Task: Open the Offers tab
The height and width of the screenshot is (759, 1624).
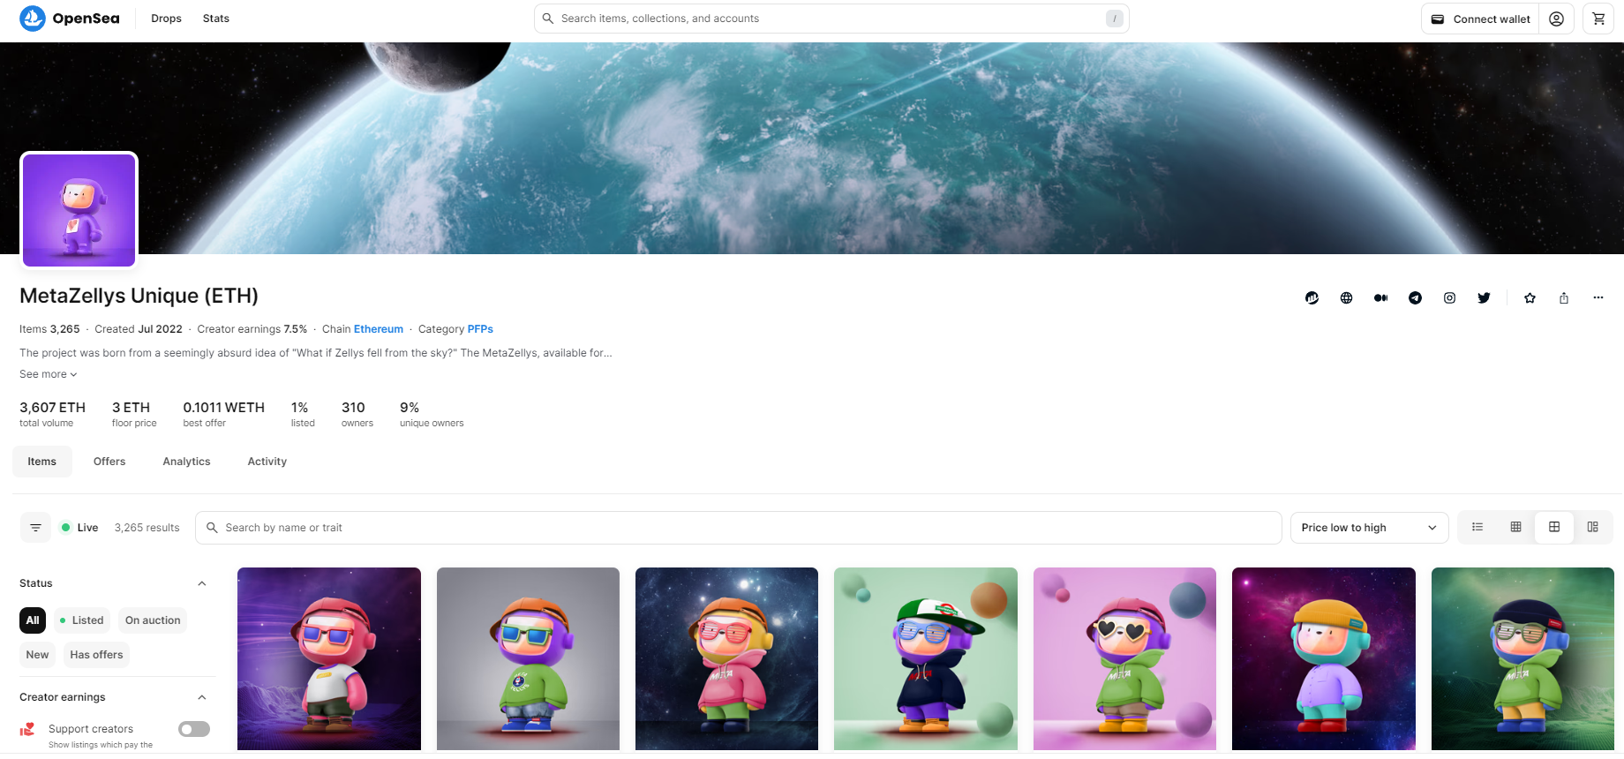Action: click(x=109, y=462)
